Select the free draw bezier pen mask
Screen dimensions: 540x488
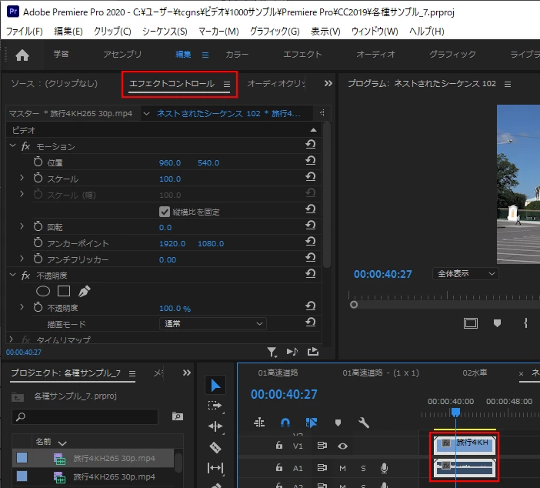84,292
